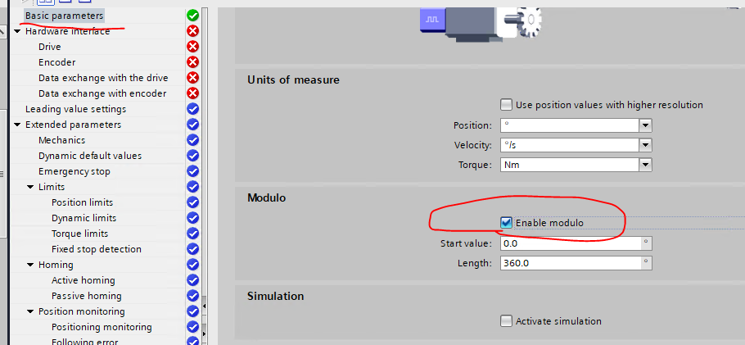The height and width of the screenshot is (345, 745).
Task: Open Leading value settings page
Action: click(75, 109)
